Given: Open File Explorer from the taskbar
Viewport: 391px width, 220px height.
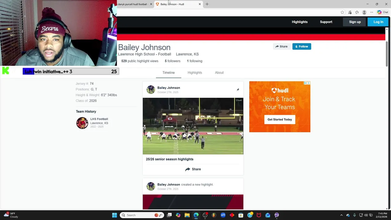Looking at the screenshot, I should (x=187, y=215).
